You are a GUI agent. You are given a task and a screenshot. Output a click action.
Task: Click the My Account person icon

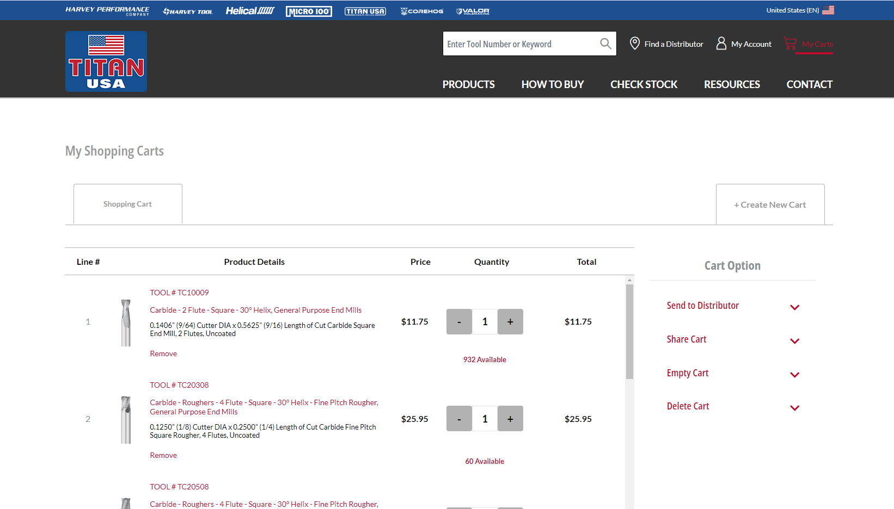tap(721, 44)
